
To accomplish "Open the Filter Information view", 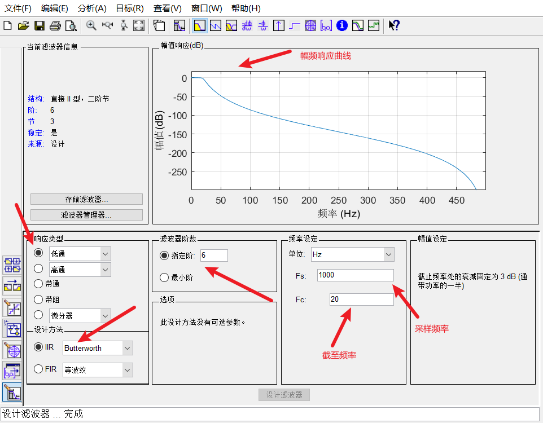I will (342, 25).
